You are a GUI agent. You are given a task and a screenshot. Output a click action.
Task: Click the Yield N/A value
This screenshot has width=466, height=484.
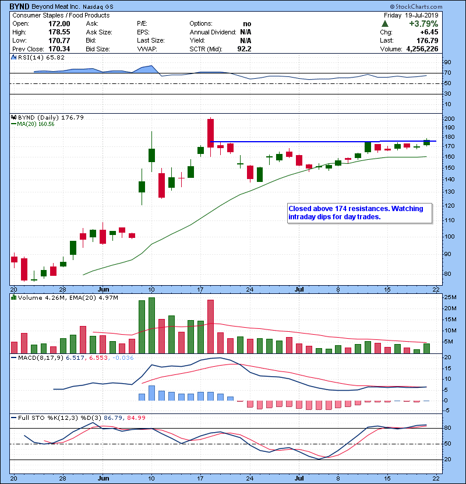point(246,41)
